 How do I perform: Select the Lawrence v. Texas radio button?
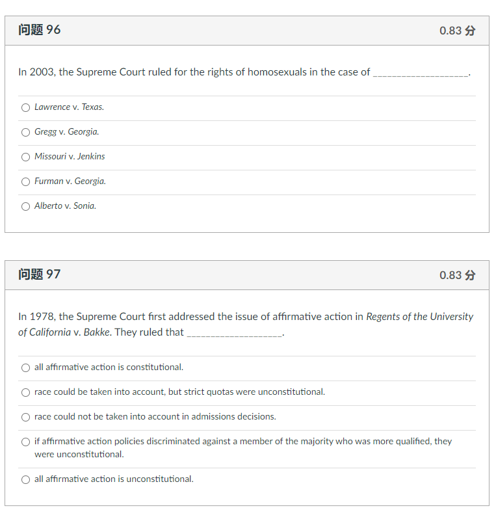[25, 107]
